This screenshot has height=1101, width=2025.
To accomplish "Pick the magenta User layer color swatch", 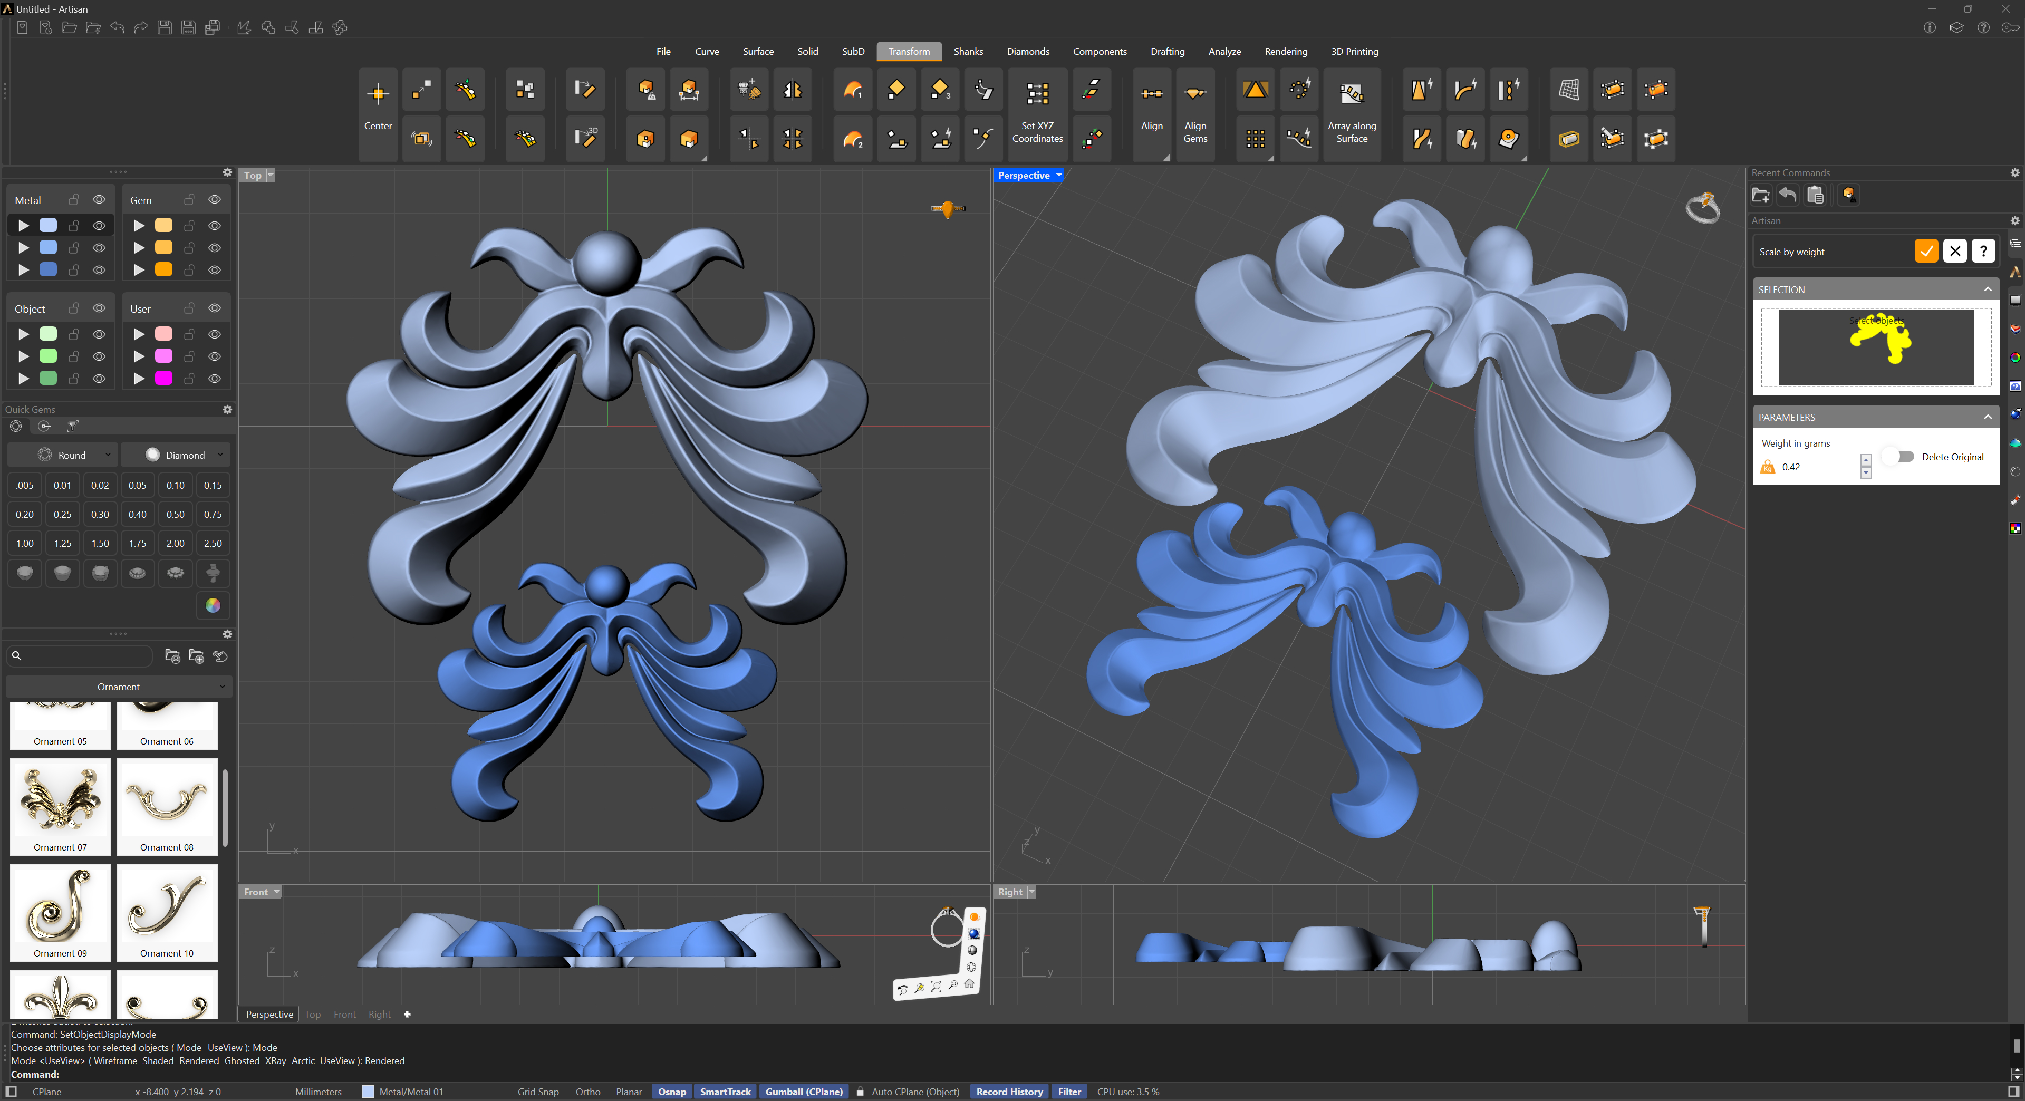I will (163, 379).
